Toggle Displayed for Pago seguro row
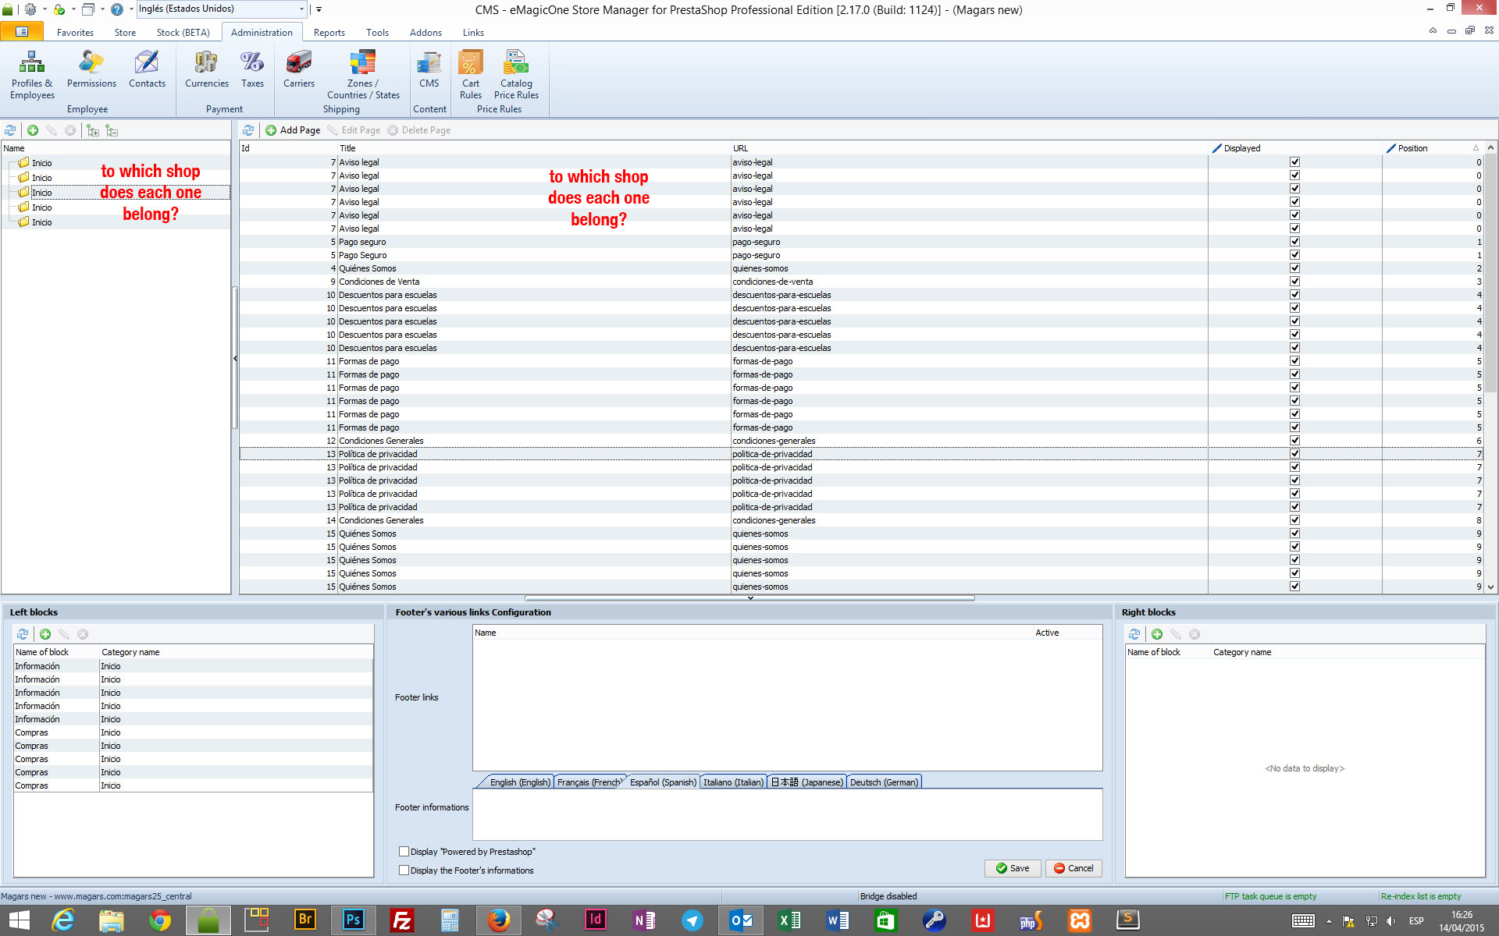Viewport: 1499px width, 936px height. [x=1294, y=242]
